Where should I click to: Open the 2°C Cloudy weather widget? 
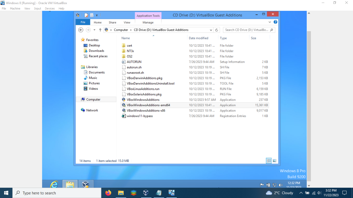279,193
